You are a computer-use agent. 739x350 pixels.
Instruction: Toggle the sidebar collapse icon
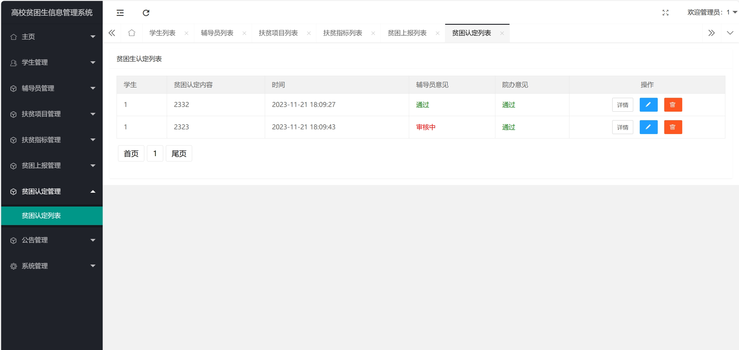[120, 13]
